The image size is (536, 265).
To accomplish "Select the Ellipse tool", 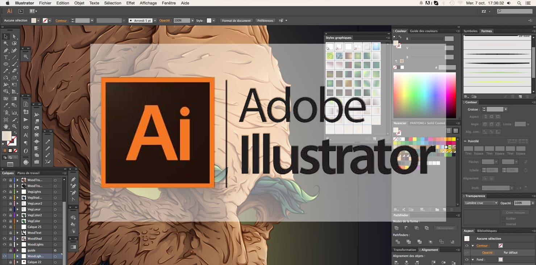I will [6, 64].
